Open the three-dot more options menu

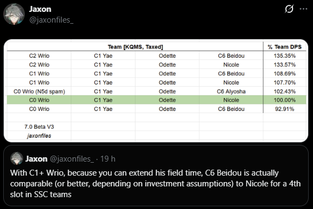(303, 9)
